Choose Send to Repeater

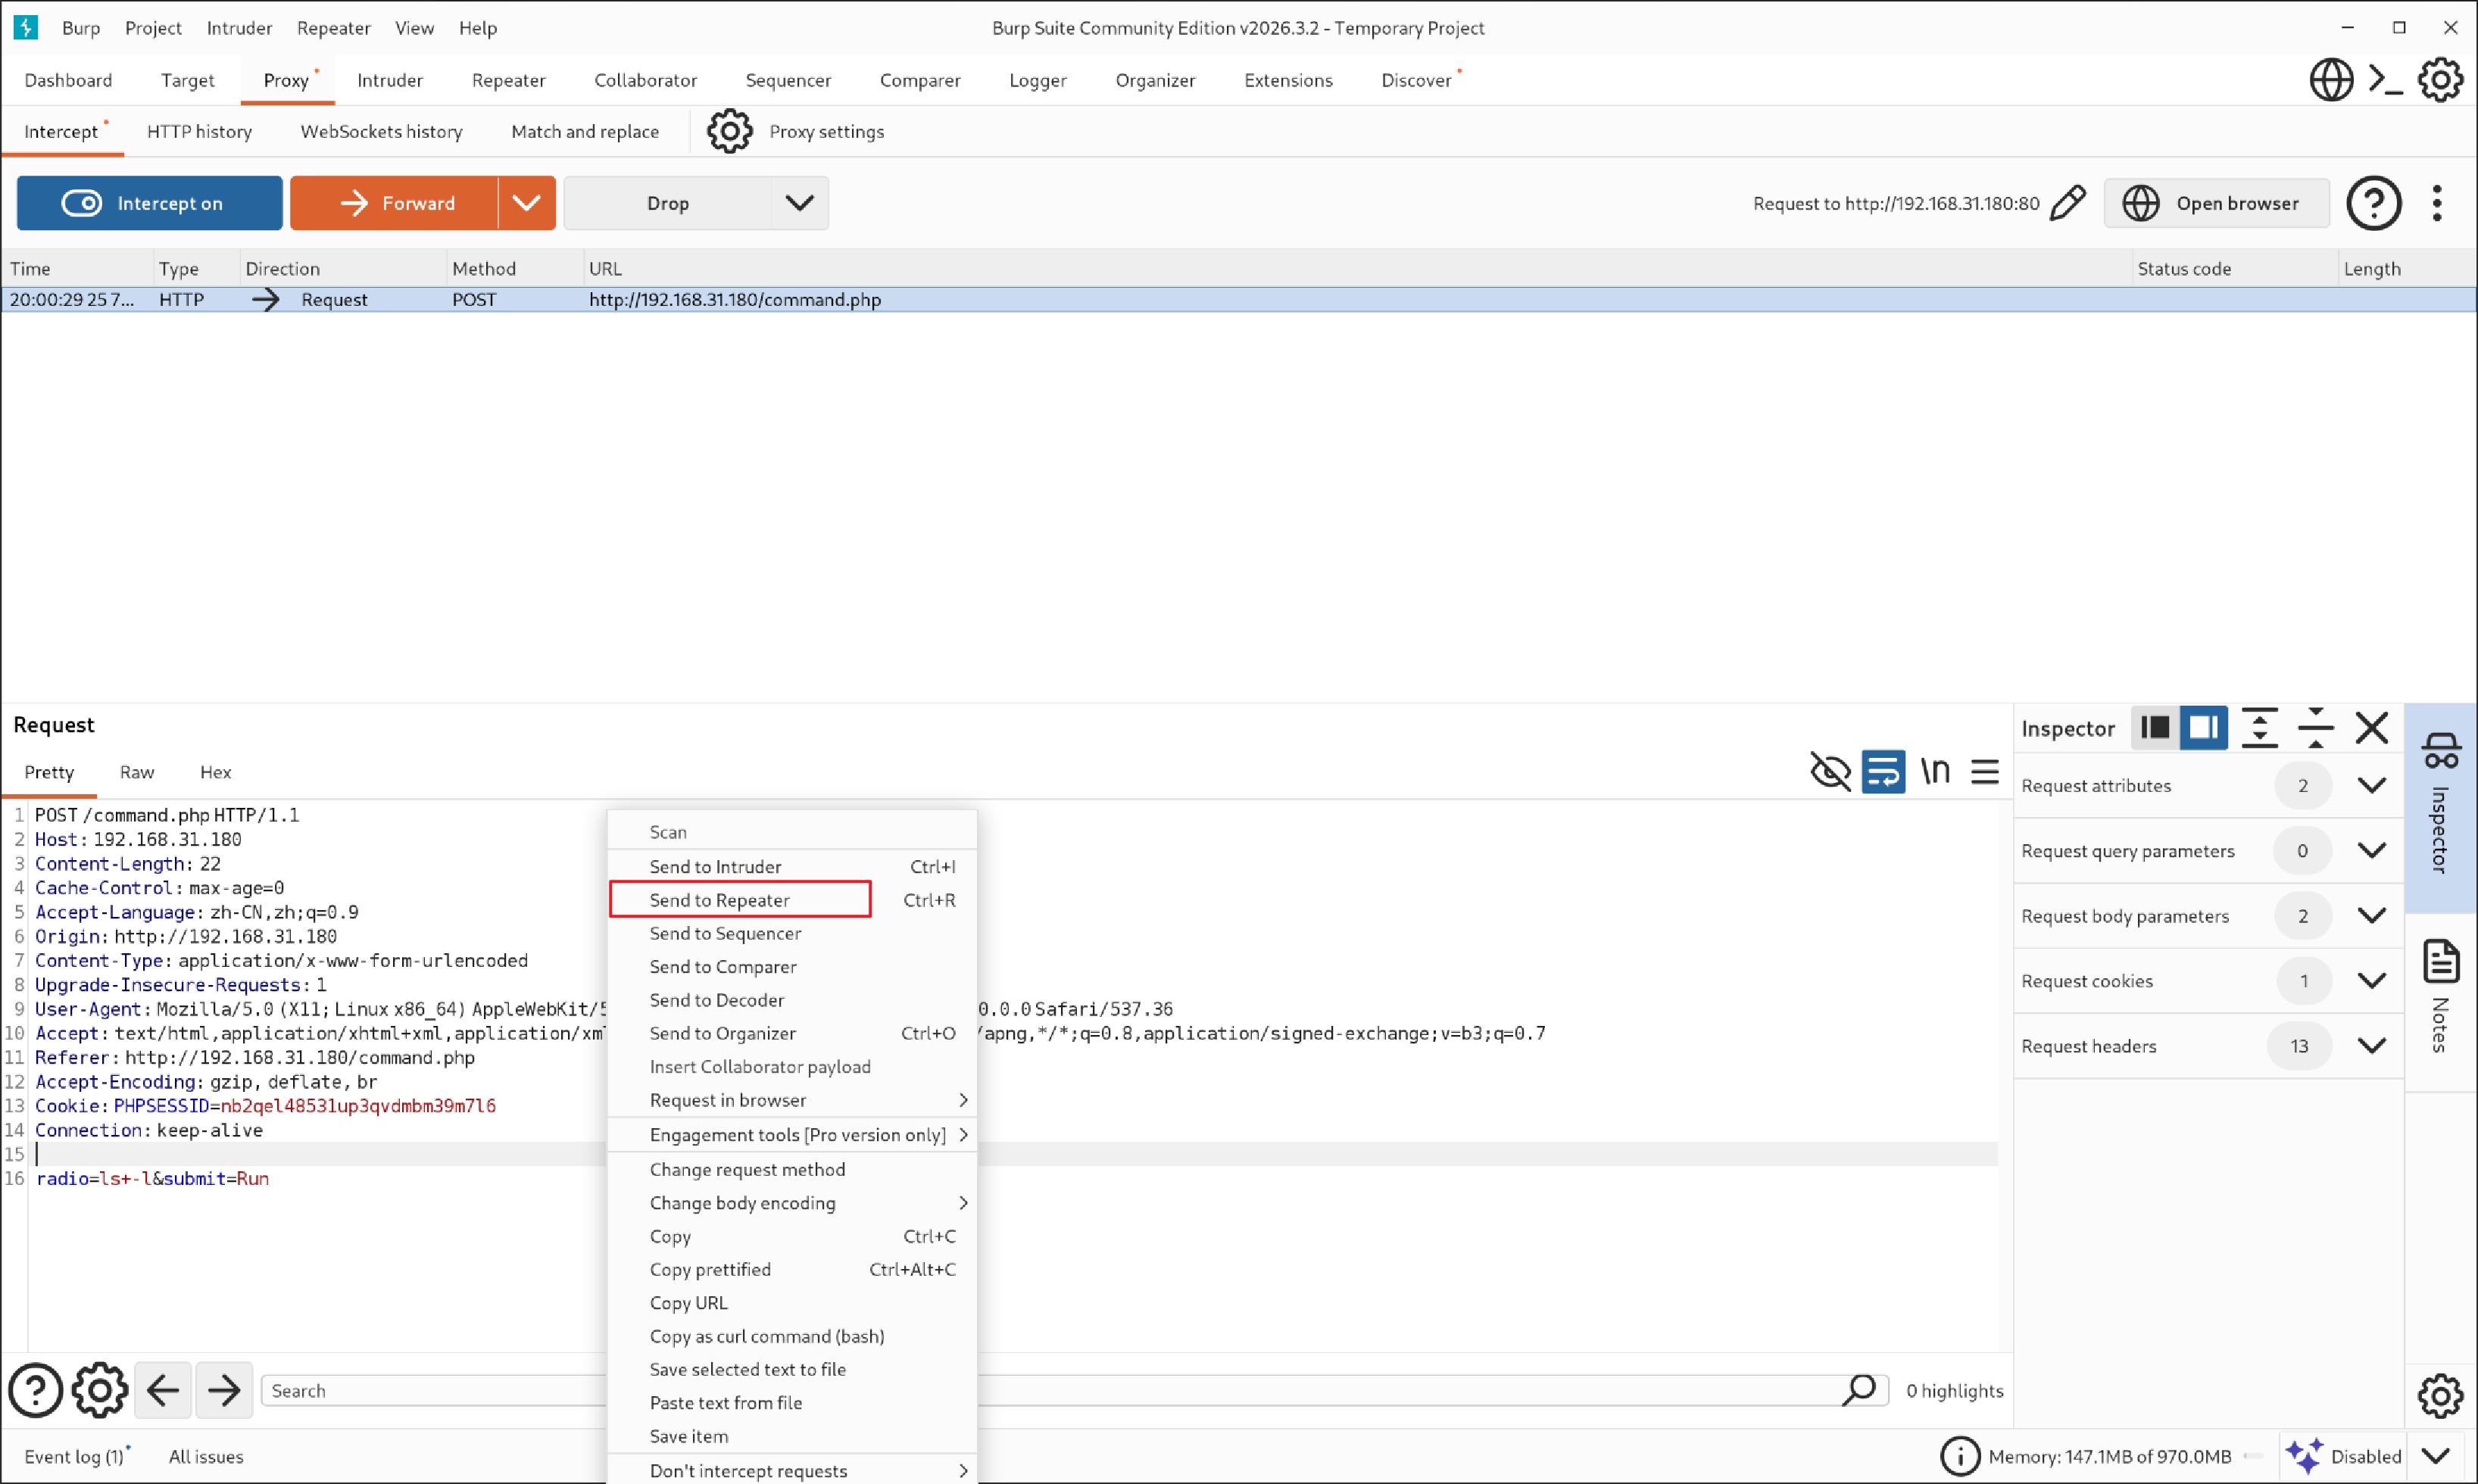(x=792, y=900)
